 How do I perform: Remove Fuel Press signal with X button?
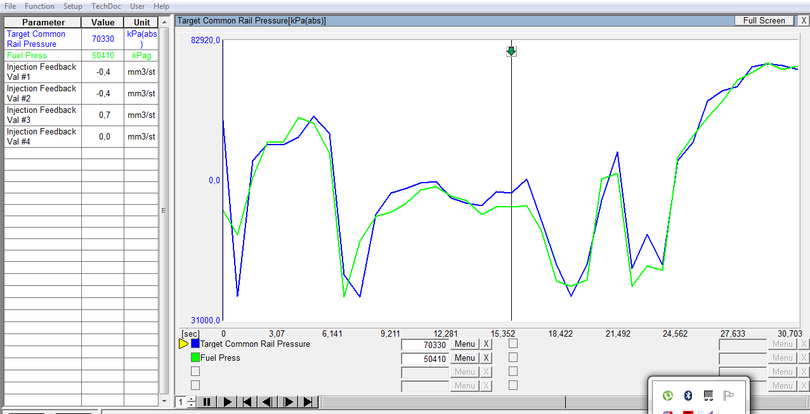486,358
